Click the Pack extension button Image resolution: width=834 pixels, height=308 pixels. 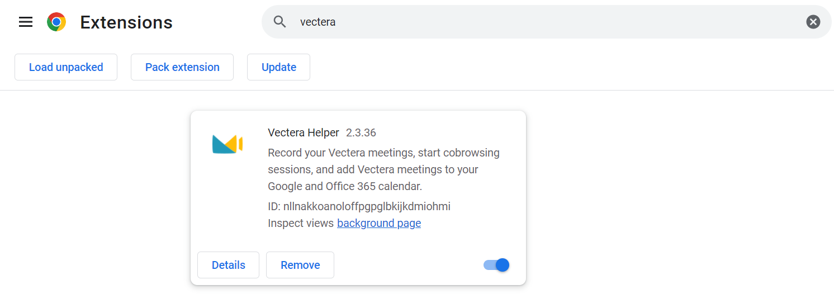pyautogui.click(x=182, y=67)
